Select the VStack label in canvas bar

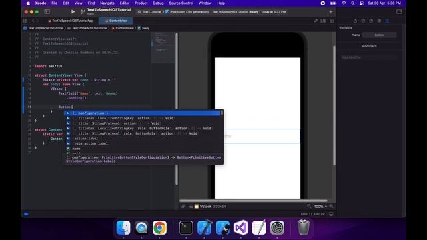205,207
